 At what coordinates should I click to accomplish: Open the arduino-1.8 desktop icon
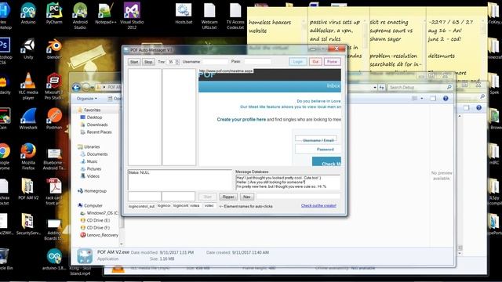tap(54, 259)
